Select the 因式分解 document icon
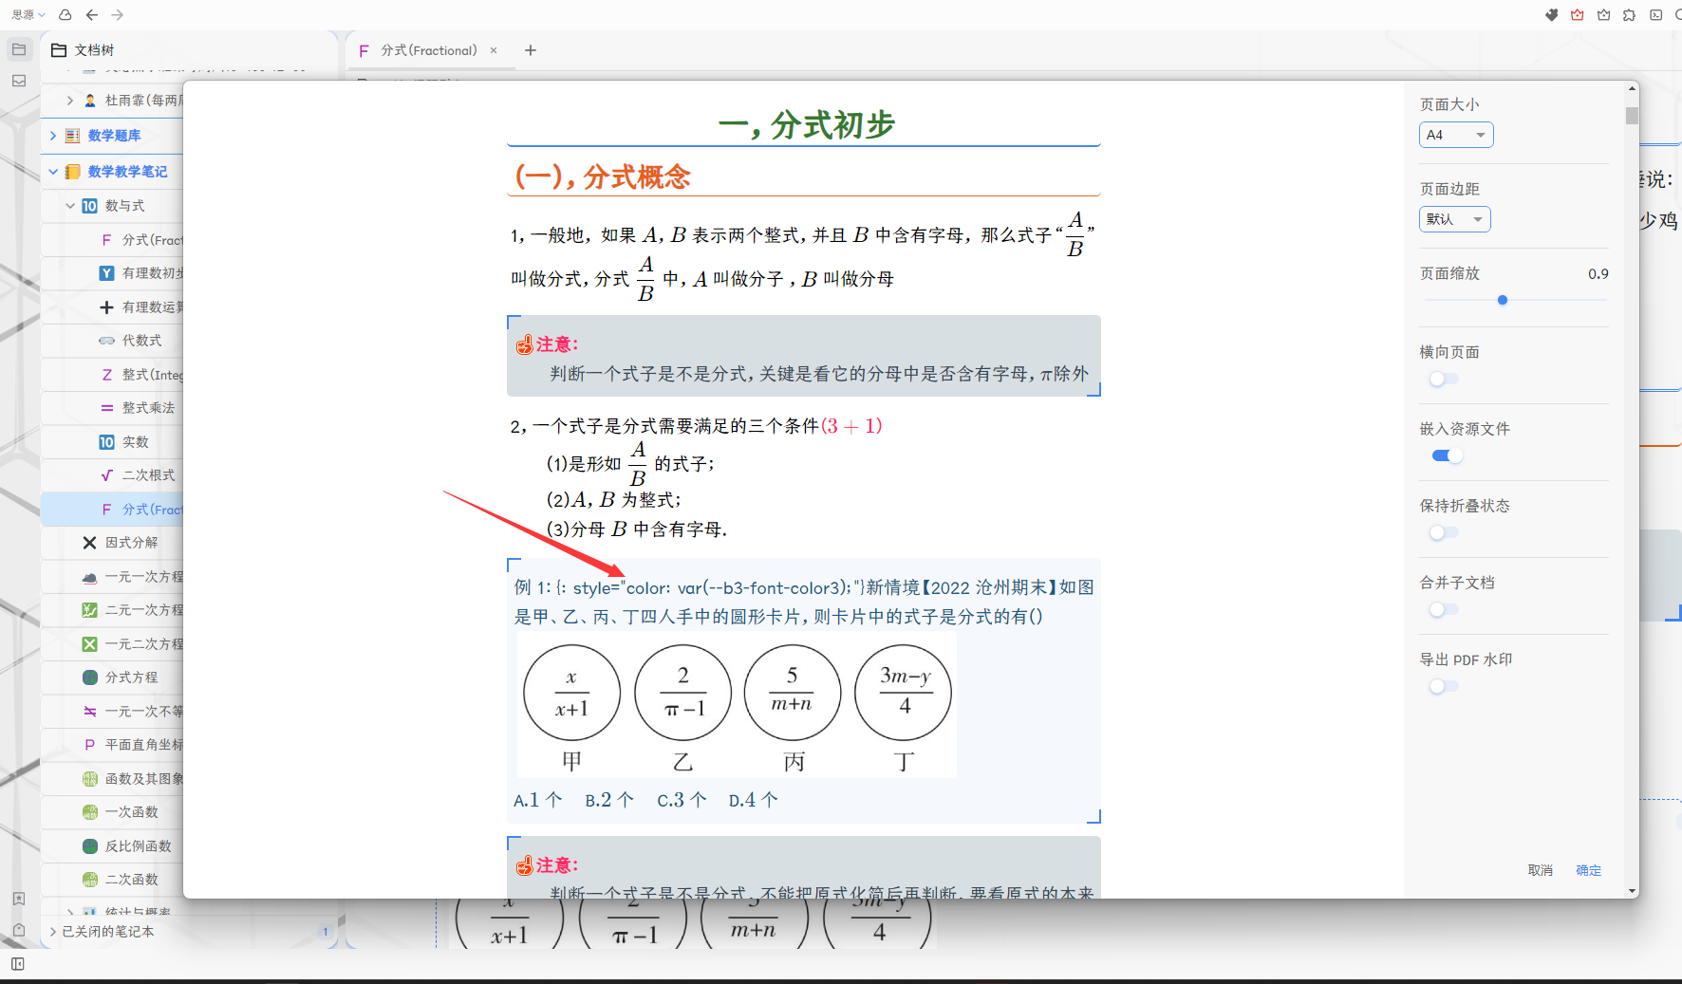The height and width of the screenshot is (984, 1682). pyautogui.click(x=89, y=542)
